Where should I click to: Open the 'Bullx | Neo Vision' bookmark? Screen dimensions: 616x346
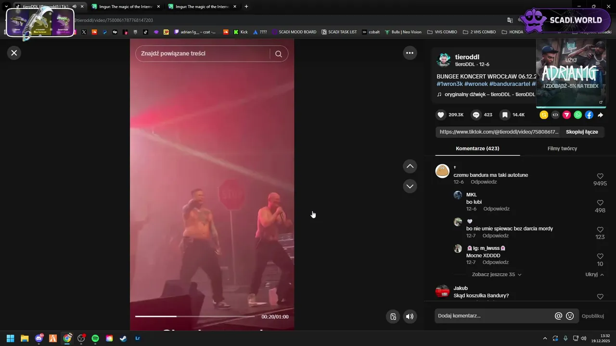coord(403,32)
